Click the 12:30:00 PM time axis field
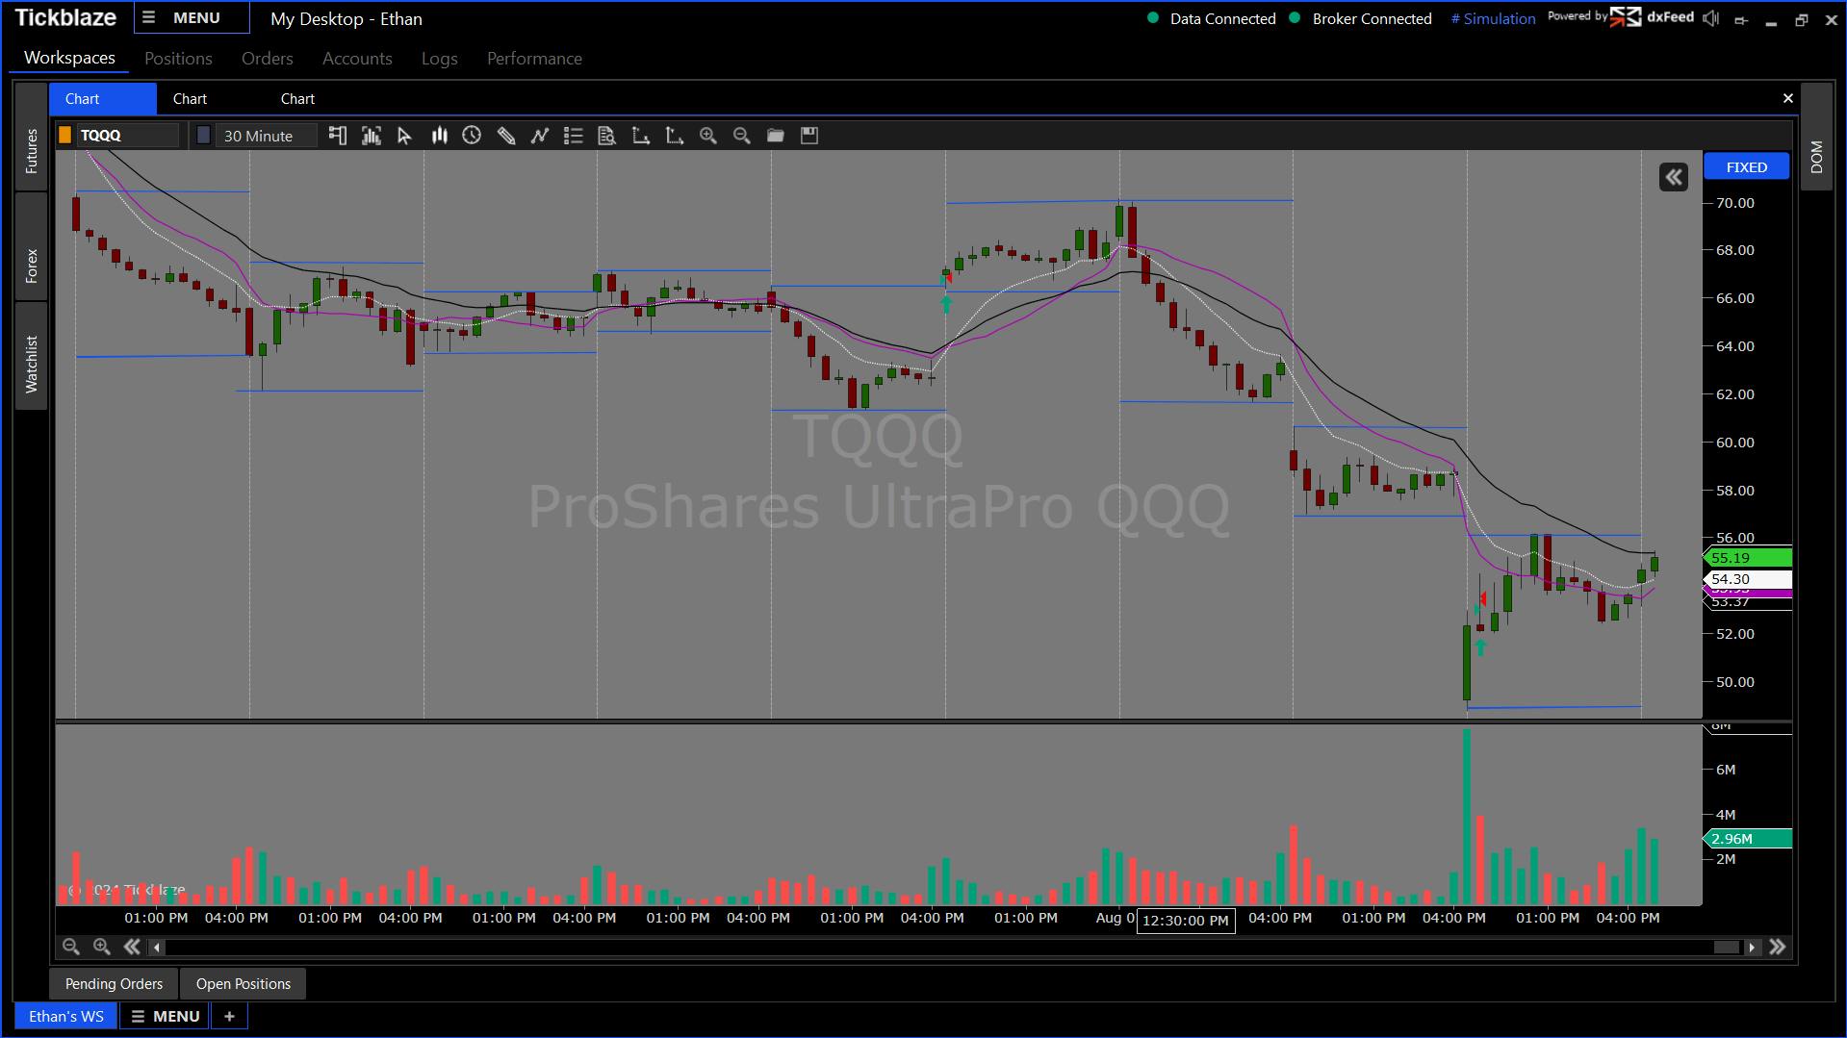The image size is (1847, 1038). tap(1186, 921)
